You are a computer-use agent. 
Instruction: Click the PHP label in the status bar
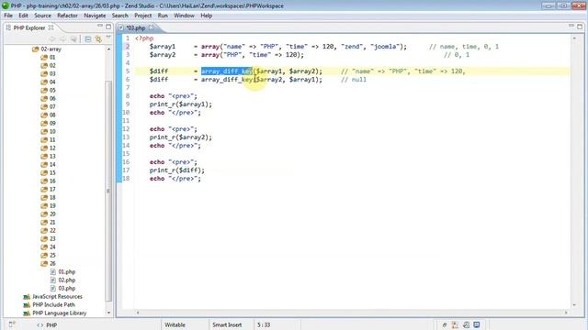click(51, 325)
